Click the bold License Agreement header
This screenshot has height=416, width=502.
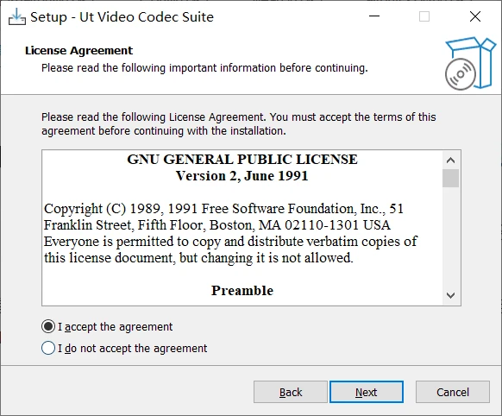click(x=78, y=51)
